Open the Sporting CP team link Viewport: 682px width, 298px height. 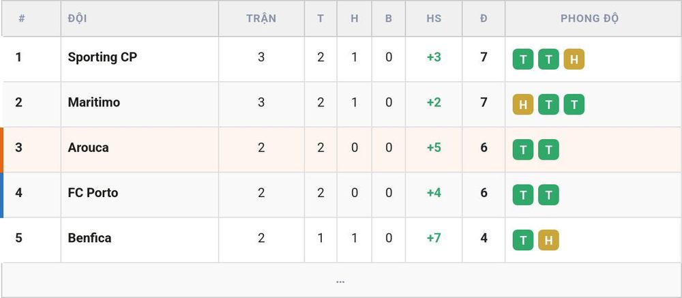pos(102,57)
